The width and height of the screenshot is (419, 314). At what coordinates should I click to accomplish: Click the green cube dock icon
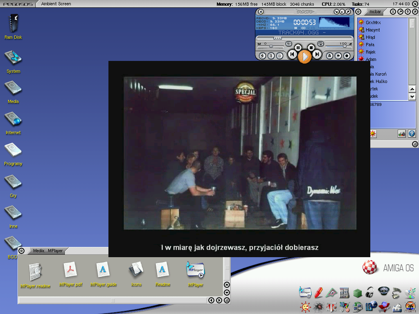[357, 293]
